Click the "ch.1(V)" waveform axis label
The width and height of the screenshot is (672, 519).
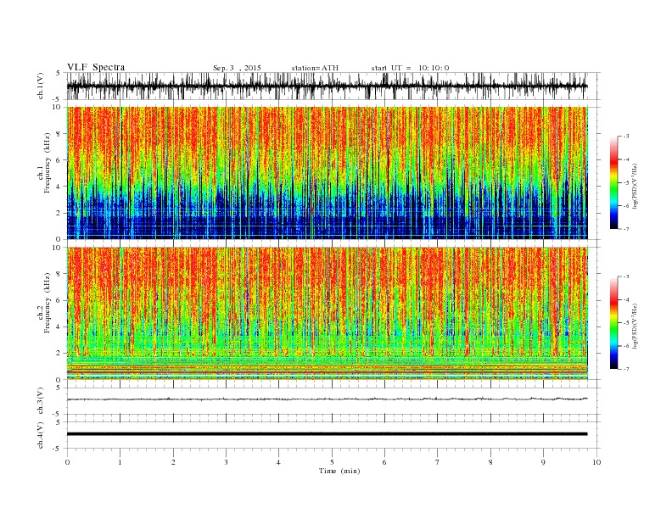point(41,86)
